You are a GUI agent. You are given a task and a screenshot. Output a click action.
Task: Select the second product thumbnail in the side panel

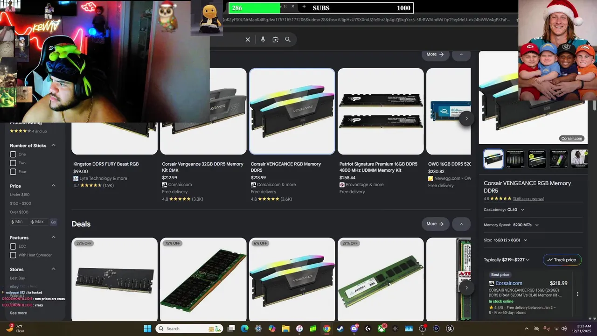[515, 159]
